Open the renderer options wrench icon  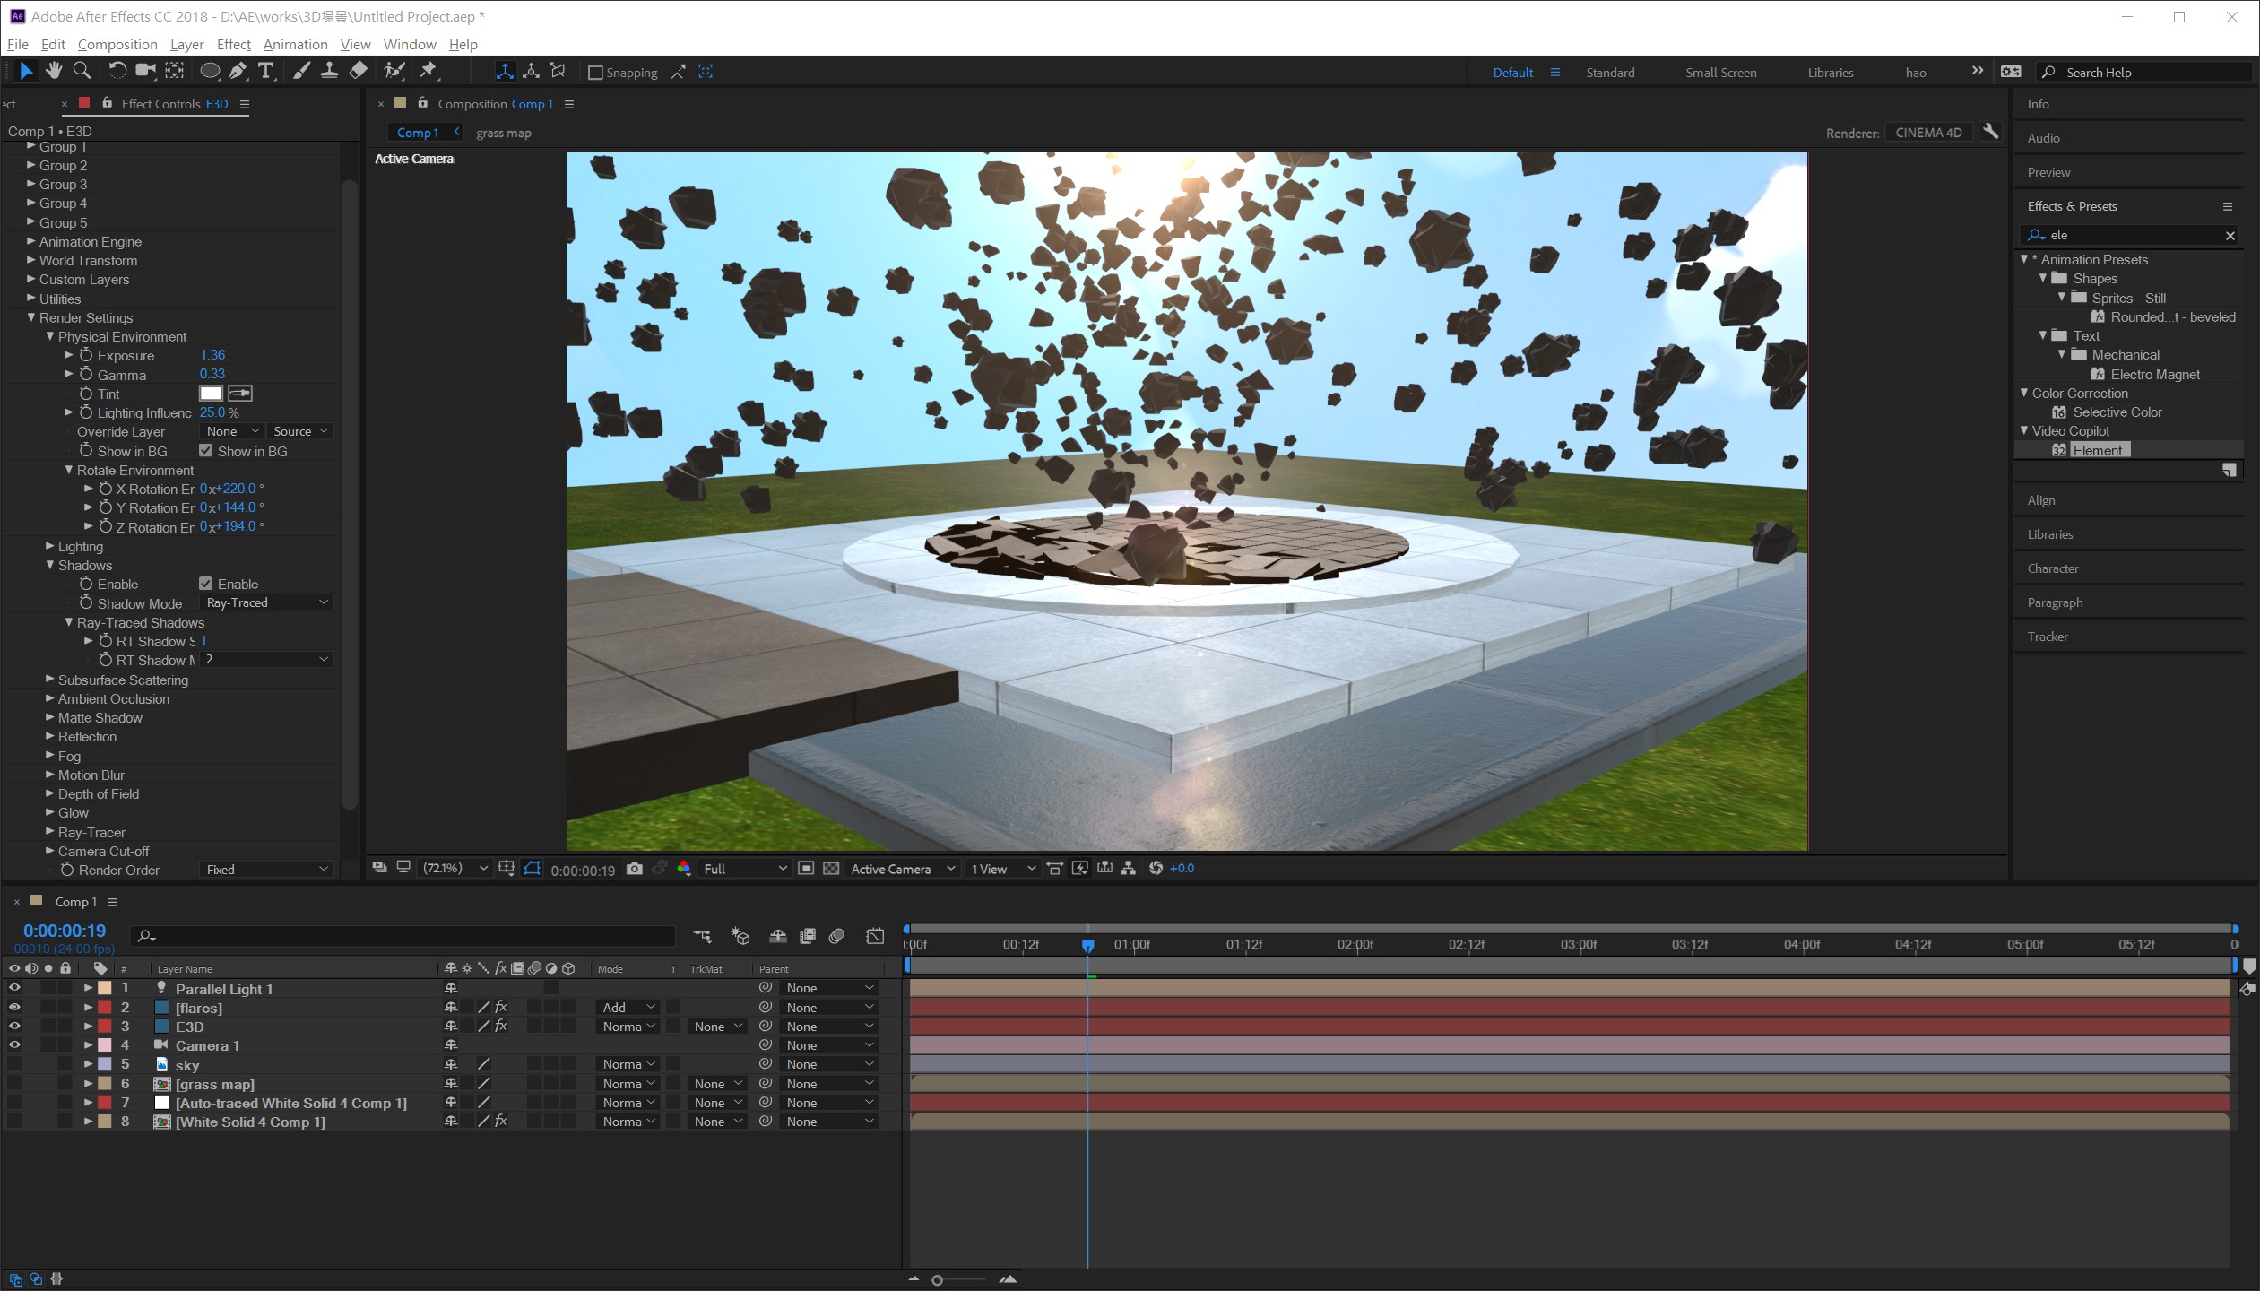tap(1990, 132)
